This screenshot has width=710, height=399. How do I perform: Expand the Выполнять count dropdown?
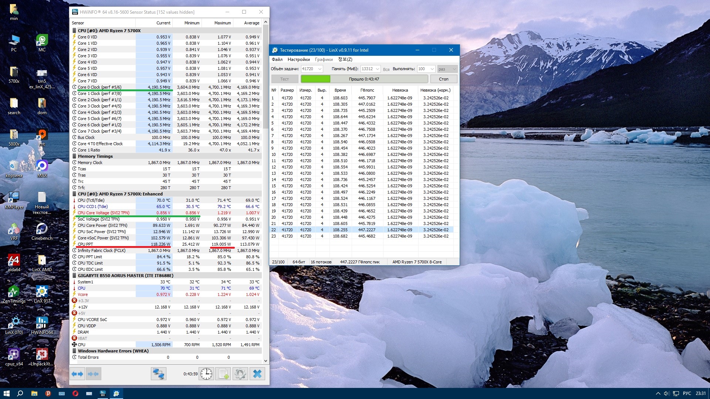[432, 69]
